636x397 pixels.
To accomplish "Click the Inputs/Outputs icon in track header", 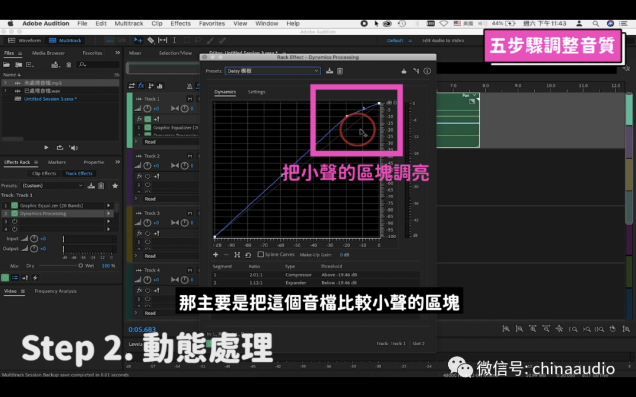I will coord(131,85).
